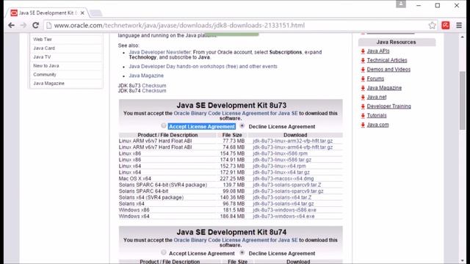The image size is (470, 264).
Task: Select Accept License Agreement for 8u73
Action: pos(163,125)
